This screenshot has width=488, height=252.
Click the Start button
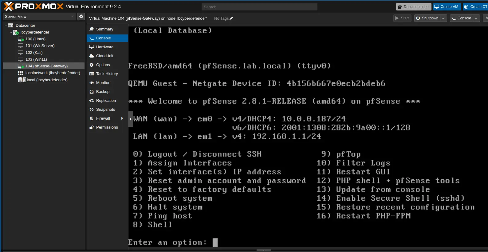pos(402,18)
